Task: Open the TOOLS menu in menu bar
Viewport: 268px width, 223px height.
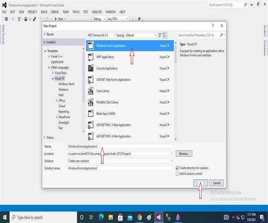Action: point(76,11)
